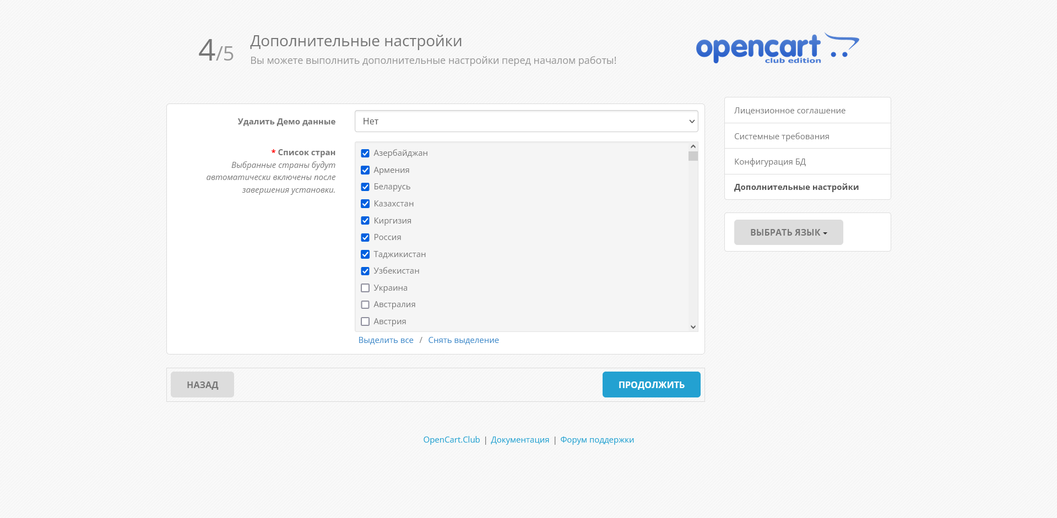Uncheck the Армения country checkbox

pyautogui.click(x=365, y=170)
